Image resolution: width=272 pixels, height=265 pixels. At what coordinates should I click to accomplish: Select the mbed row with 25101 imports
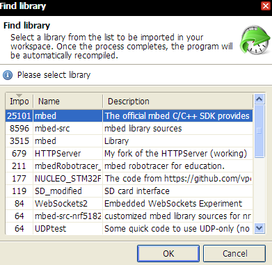pos(129,115)
